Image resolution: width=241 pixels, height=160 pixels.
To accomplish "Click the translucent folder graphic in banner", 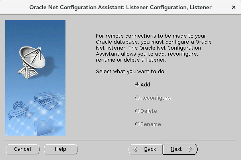I will coord(44,127).
